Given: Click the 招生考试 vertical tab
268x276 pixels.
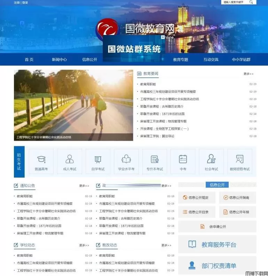Looking at the screenshot, I should [x=19, y=162].
